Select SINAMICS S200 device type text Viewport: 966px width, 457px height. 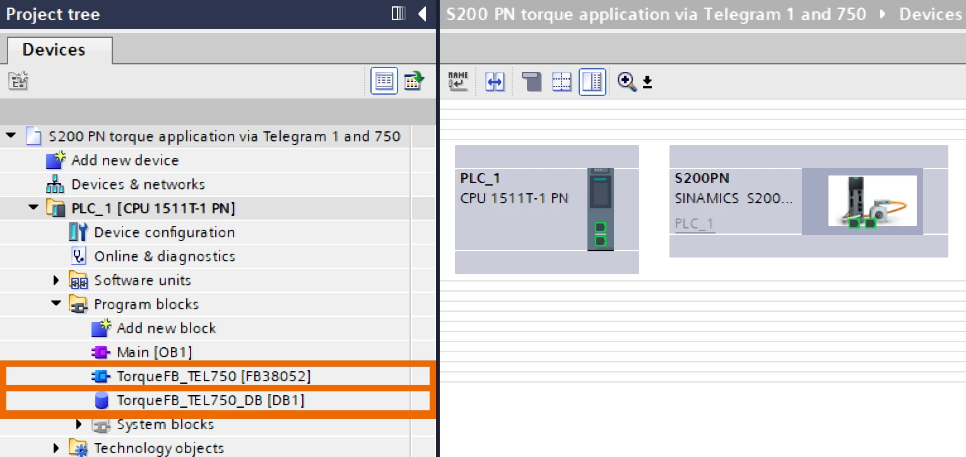[x=734, y=198]
